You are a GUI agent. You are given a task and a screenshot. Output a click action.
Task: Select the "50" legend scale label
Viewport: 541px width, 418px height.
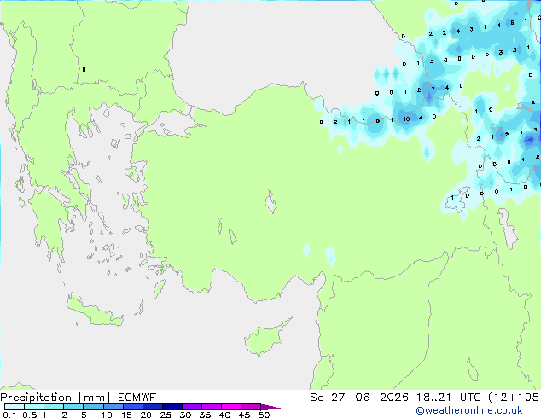tap(264, 415)
